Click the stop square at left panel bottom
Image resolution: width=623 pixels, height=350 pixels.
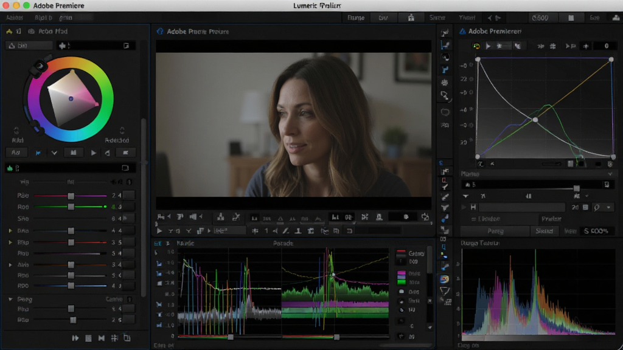pyautogui.click(x=88, y=338)
